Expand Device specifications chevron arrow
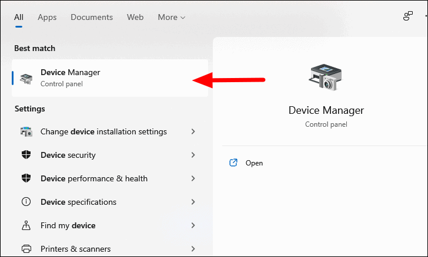The image size is (428, 257). click(x=193, y=202)
